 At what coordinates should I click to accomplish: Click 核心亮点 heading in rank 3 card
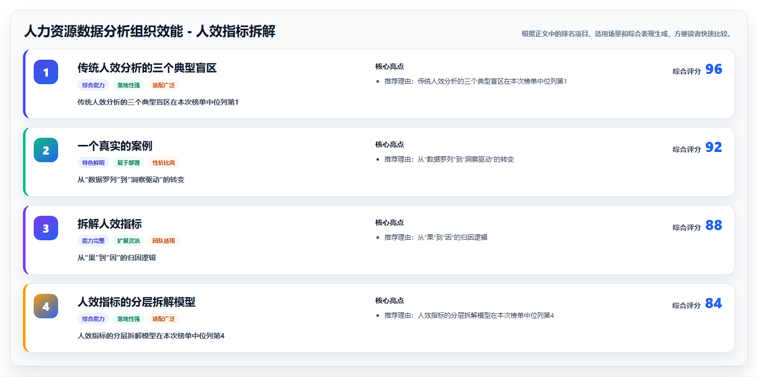[390, 223]
